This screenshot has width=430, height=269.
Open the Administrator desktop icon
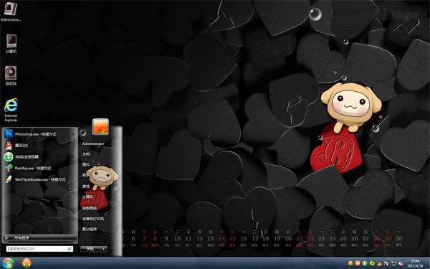point(11,11)
